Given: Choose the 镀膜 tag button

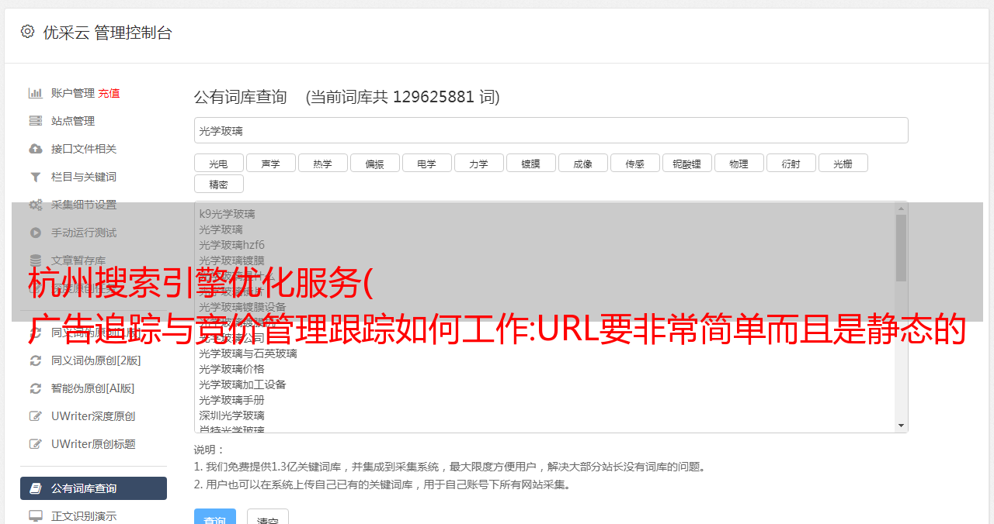Looking at the screenshot, I should [531, 163].
